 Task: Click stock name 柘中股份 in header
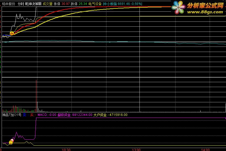pyautogui.click(x=9, y=4)
